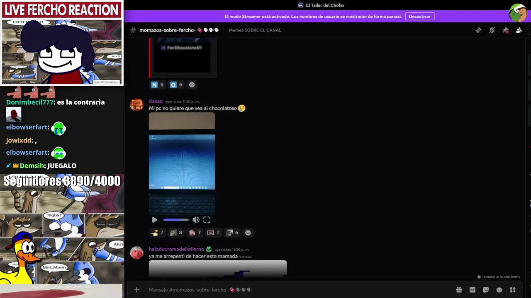Click the green badge next to heladocremadelinfierno
The image size is (531, 298).
pyautogui.click(x=209, y=249)
